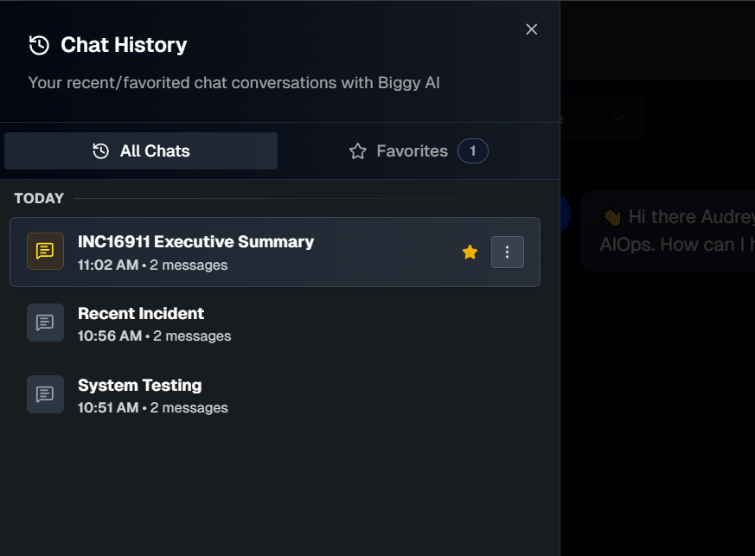The height and width of the screenshot is (556, 755).
Task: Click the Chat History clock icon in header
Action: pyautogui.click(x=39, y=45)
